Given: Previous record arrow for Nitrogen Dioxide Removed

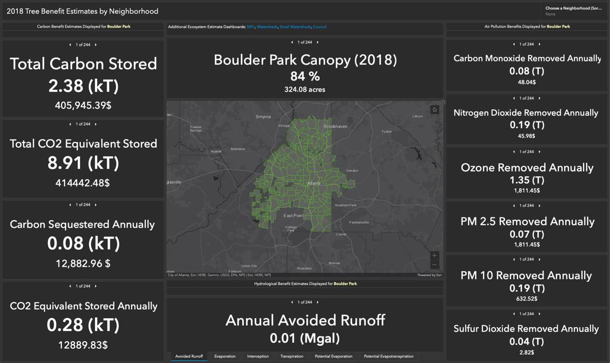Looking at the screenshot, I should pos(515,98).
